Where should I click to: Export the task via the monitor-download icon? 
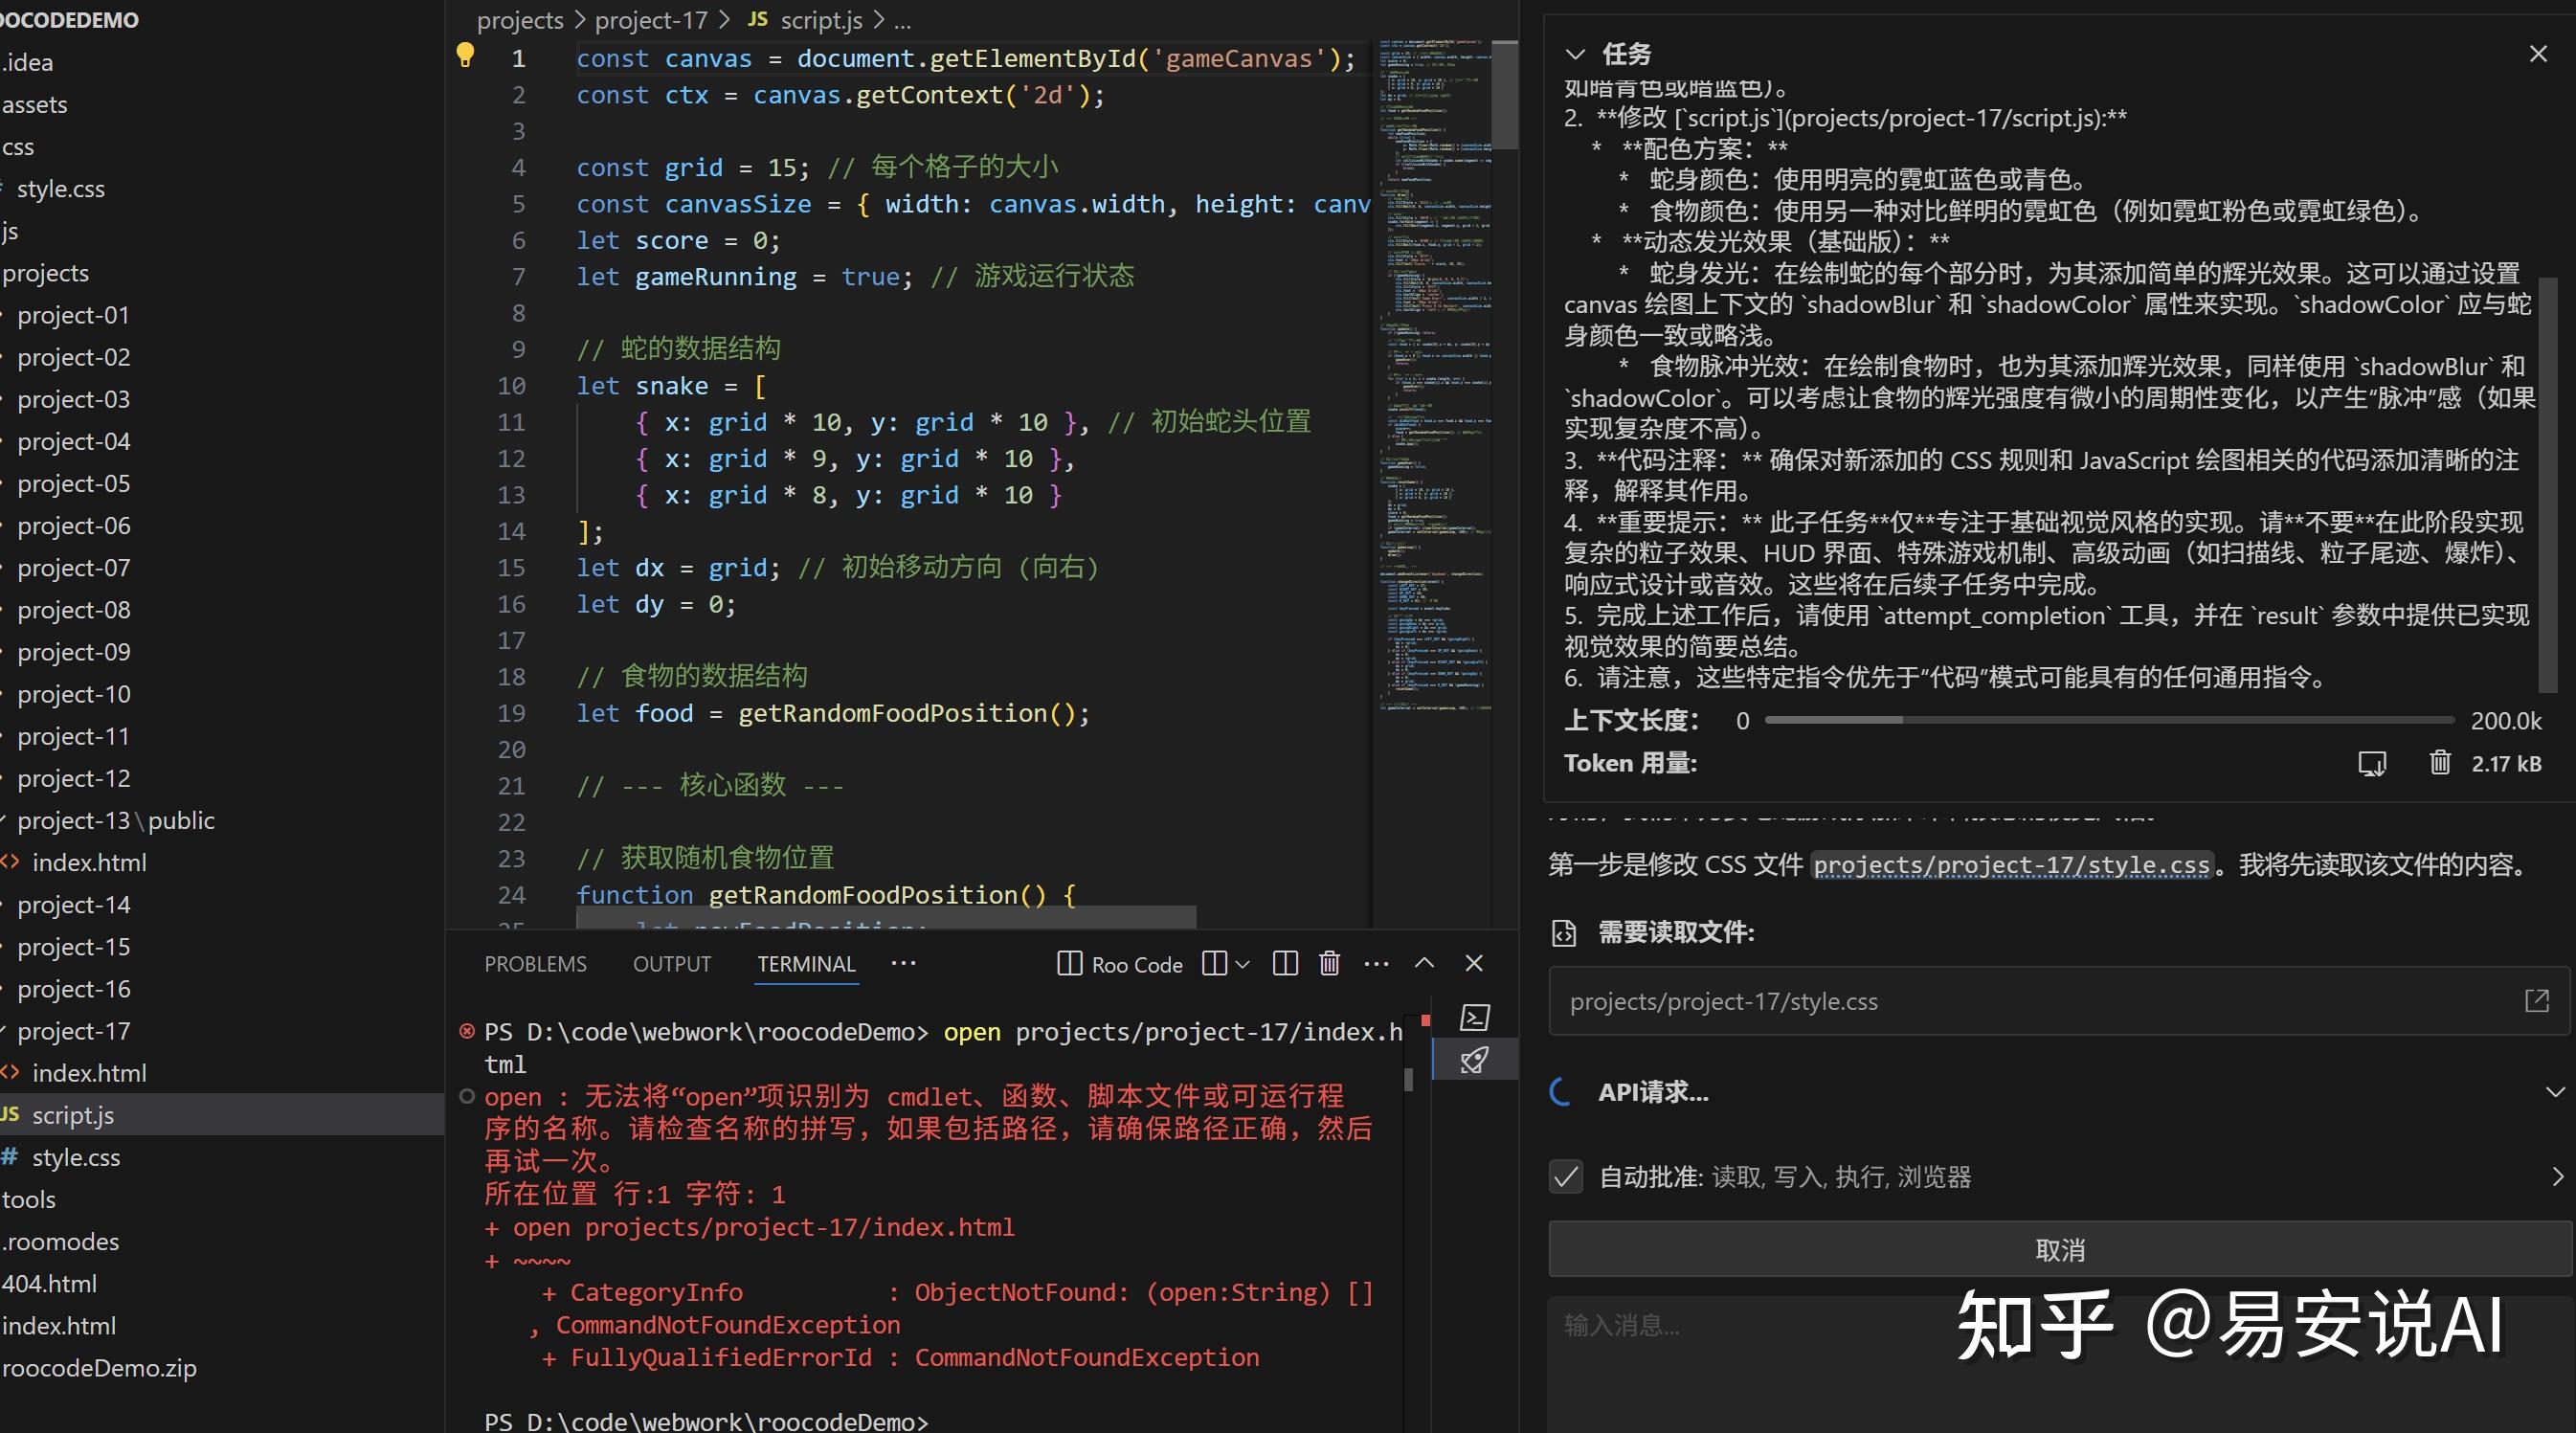pyautogui.click(x=2371, y=763)
